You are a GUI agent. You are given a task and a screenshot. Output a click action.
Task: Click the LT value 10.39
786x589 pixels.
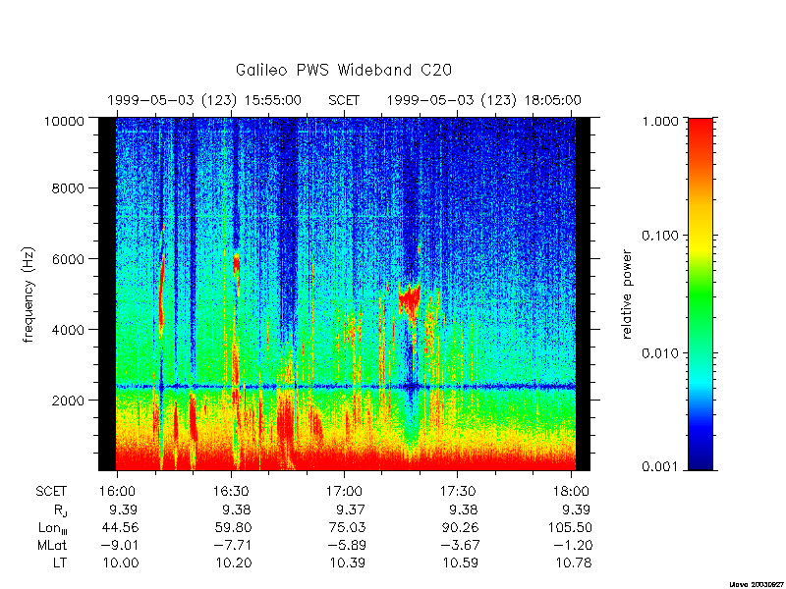tap(348, 562)
